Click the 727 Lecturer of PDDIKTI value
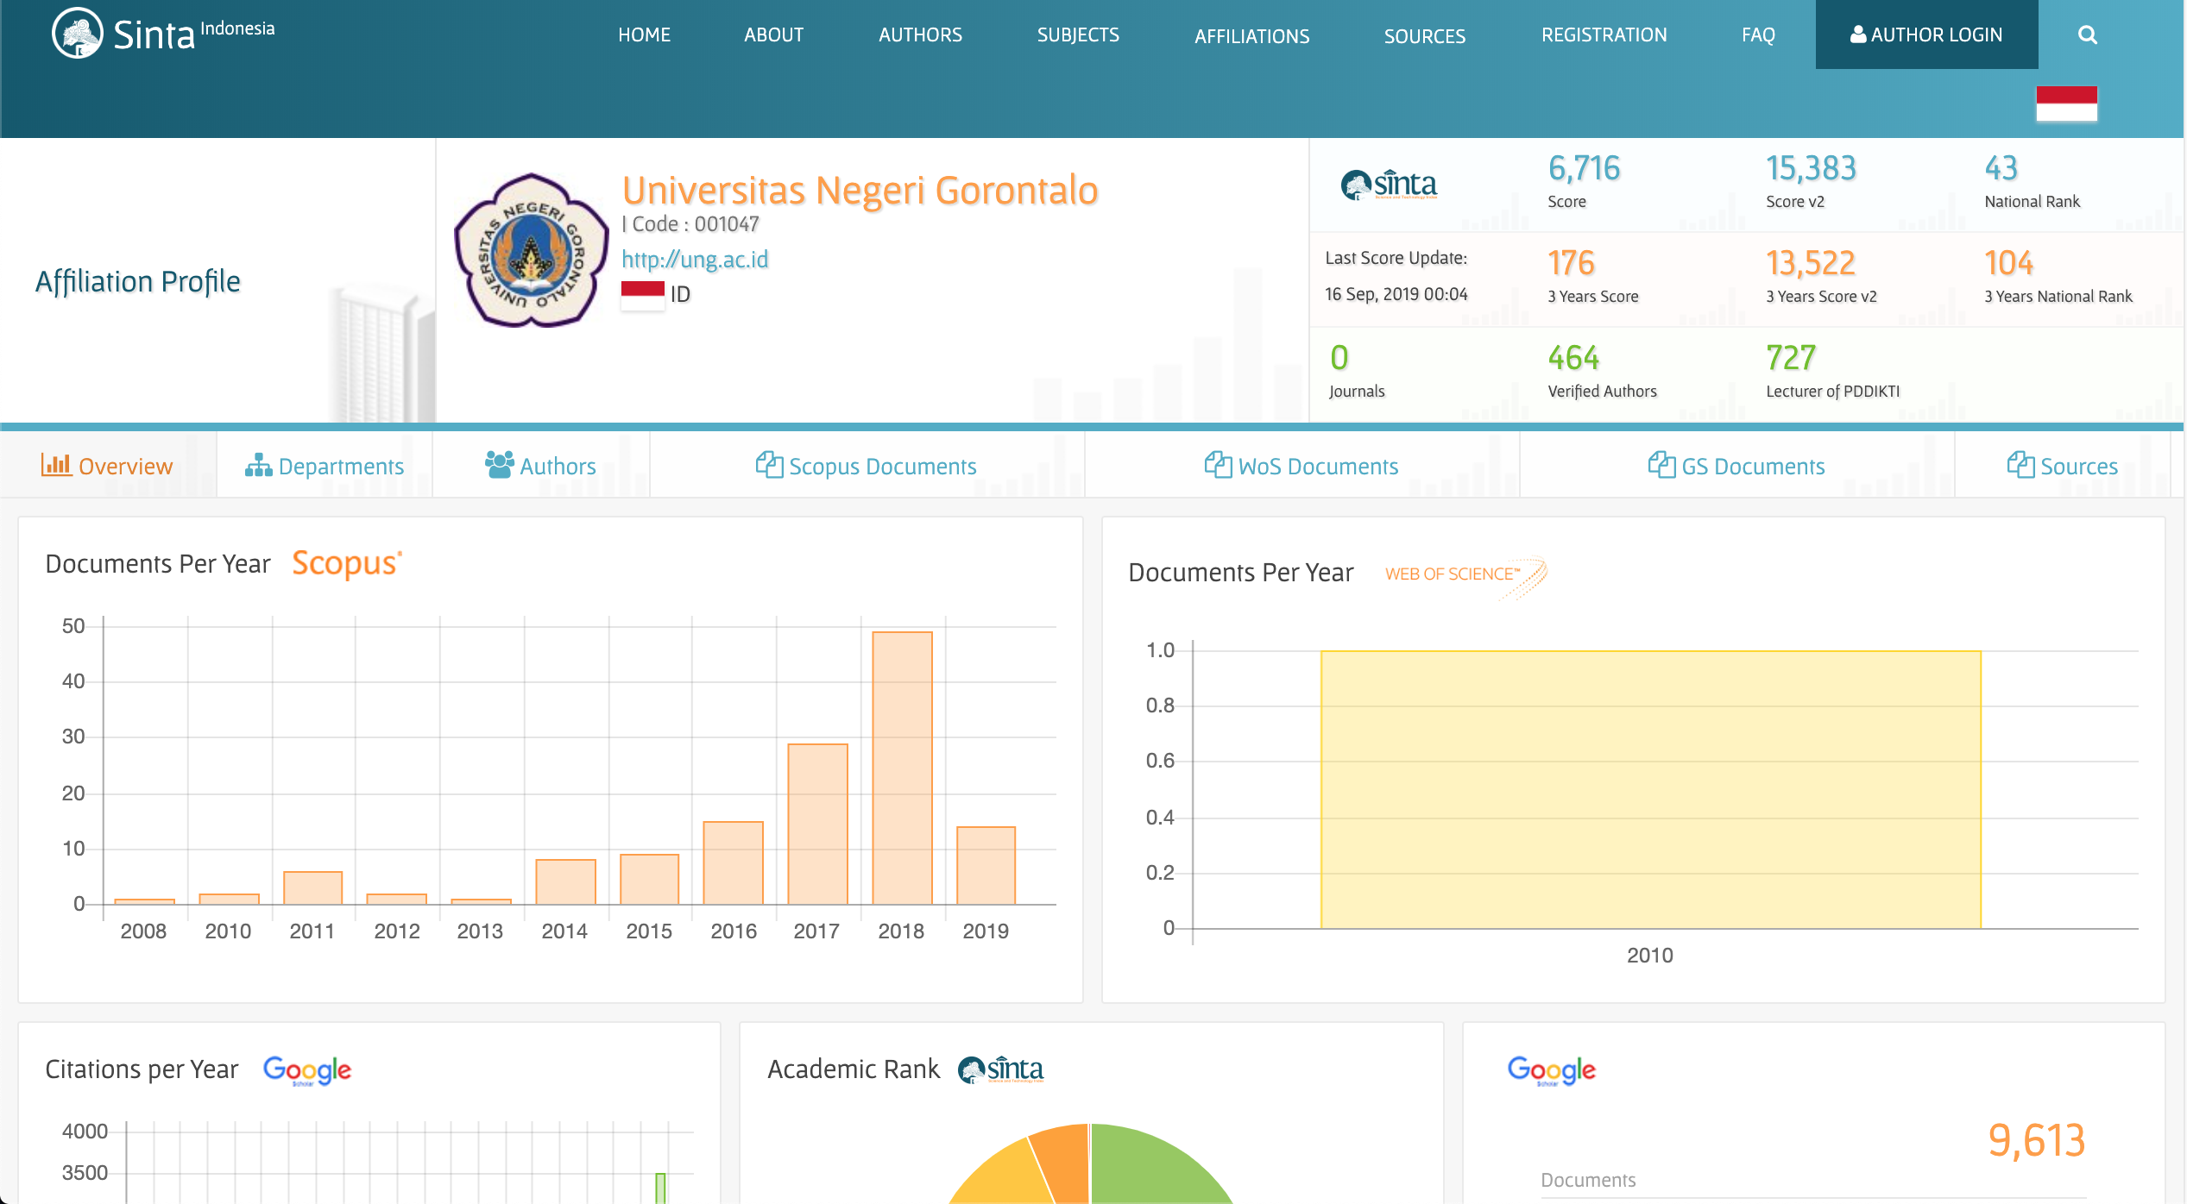Image resolution: width=2187 pixels, height=1204 pixels. tap(1791, 358)
